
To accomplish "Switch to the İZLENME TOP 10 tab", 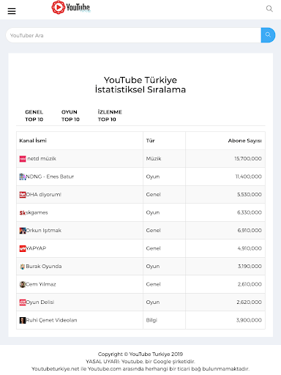I will coord(110,116).
